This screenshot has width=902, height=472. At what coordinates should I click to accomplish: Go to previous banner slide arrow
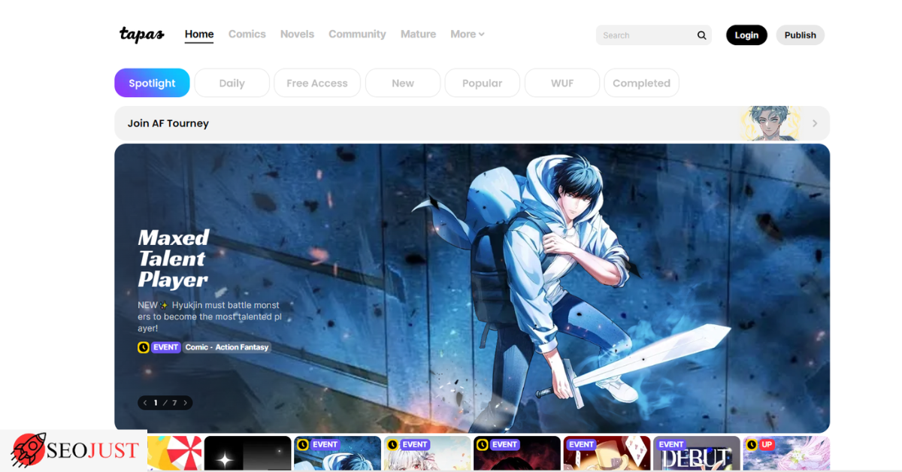coord(145,403)
